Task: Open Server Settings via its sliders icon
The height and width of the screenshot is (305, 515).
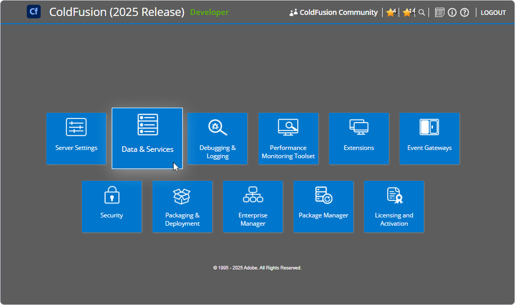Action: coord(76,126)
